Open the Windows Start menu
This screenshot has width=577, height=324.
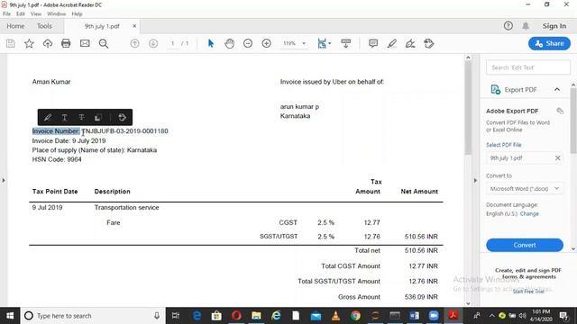coord(10,316)
